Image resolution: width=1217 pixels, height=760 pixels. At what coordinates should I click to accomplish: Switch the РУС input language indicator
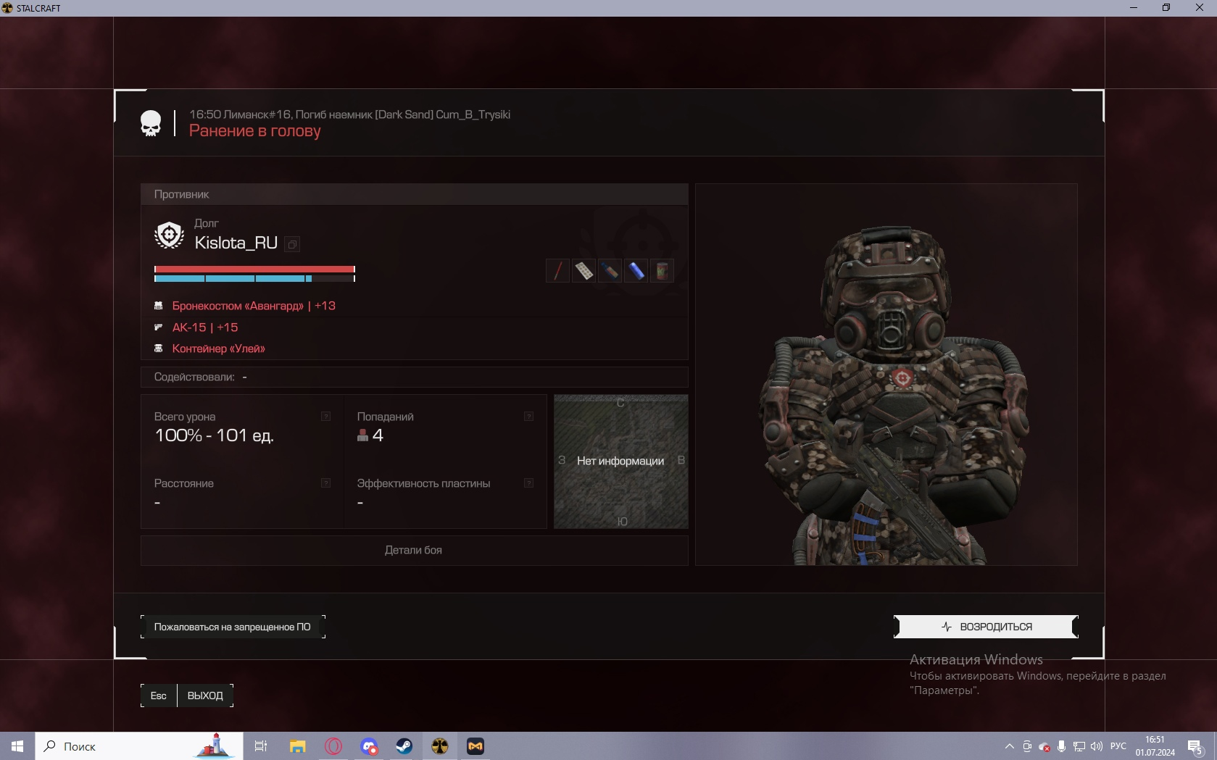click(x=1118, y=746)
